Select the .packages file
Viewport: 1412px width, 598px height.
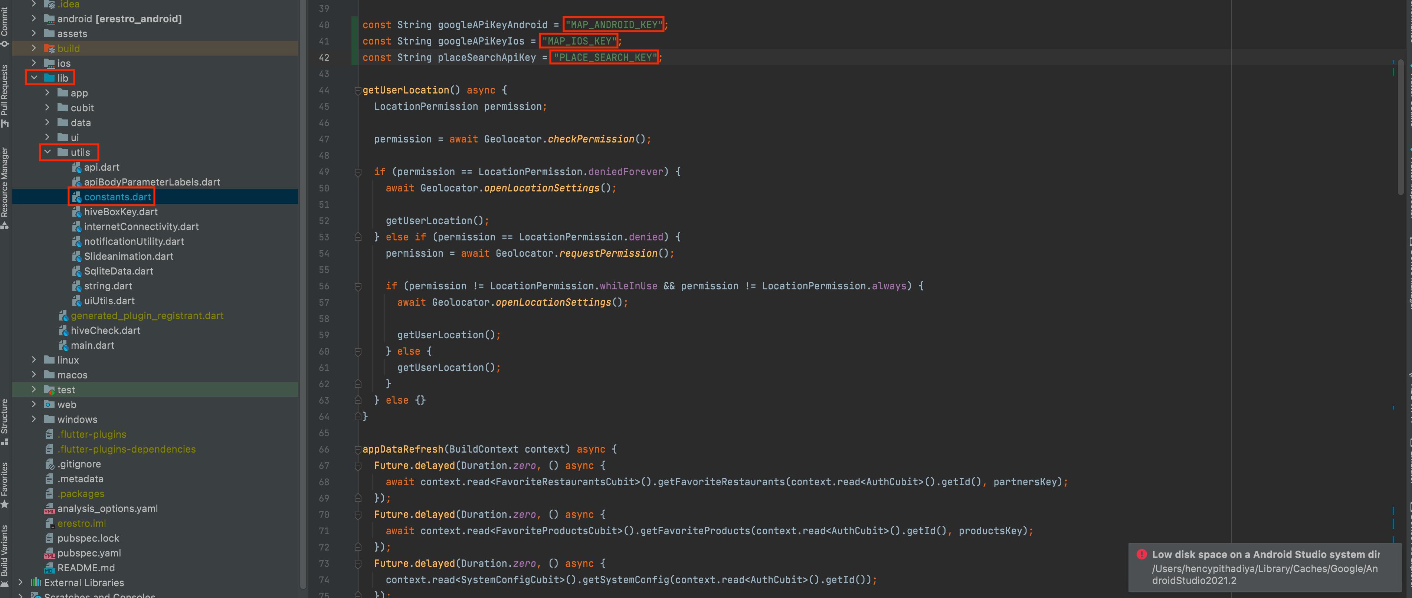(x=81, y=493)
